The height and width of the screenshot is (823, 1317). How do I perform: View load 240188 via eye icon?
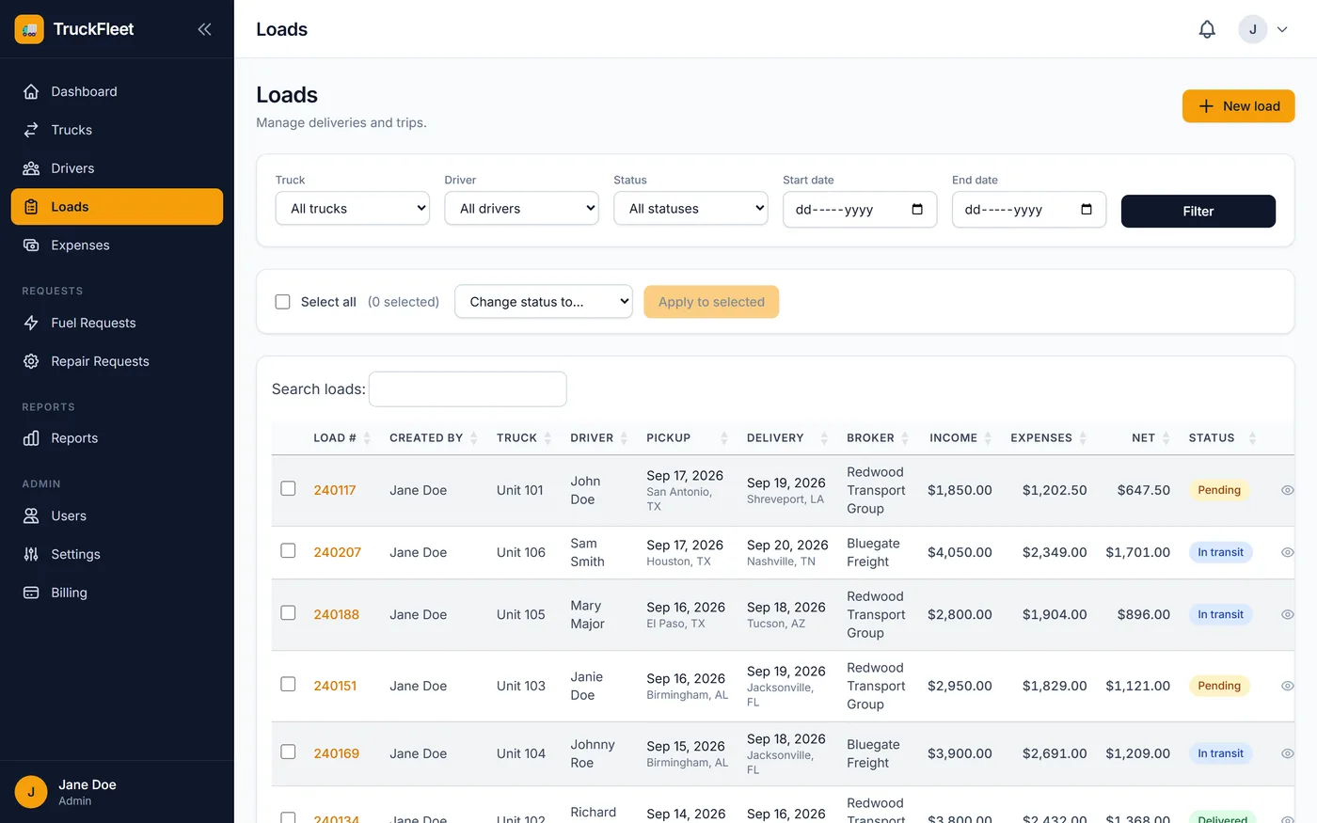click(1288, 614)
